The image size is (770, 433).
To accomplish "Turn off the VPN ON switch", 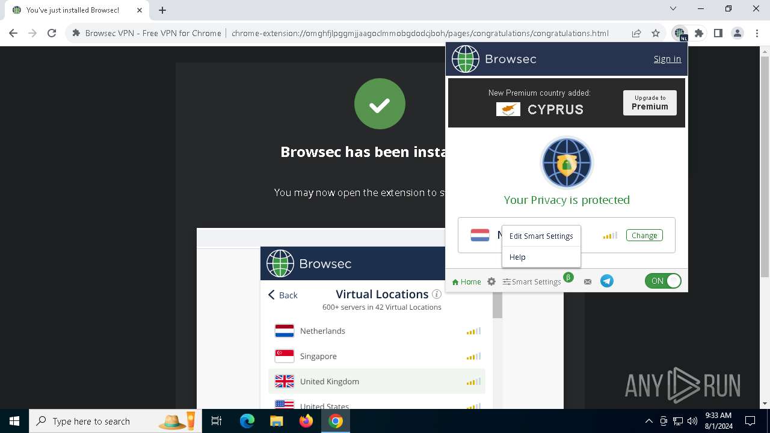I will (663, 281).
